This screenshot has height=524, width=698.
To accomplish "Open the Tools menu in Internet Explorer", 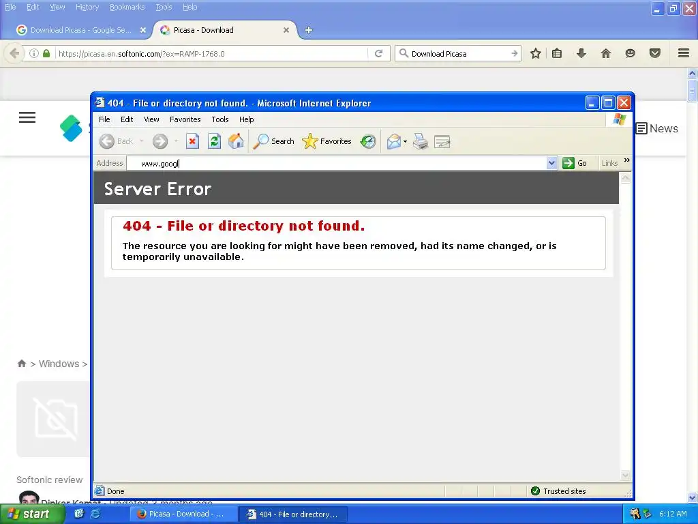I will click(x=220, y=119).
